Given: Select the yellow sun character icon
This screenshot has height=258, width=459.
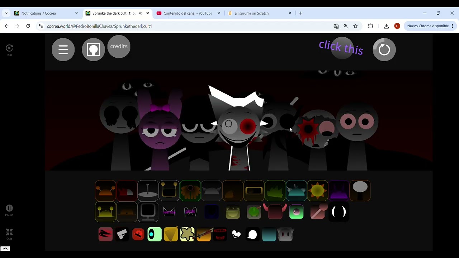Looking at the screenshot, I should coord(317,191).
